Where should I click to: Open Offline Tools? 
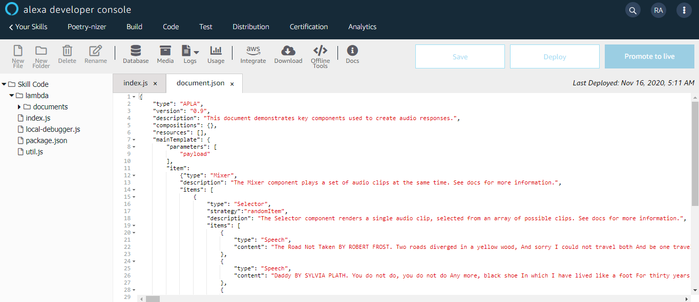point(320,56)
